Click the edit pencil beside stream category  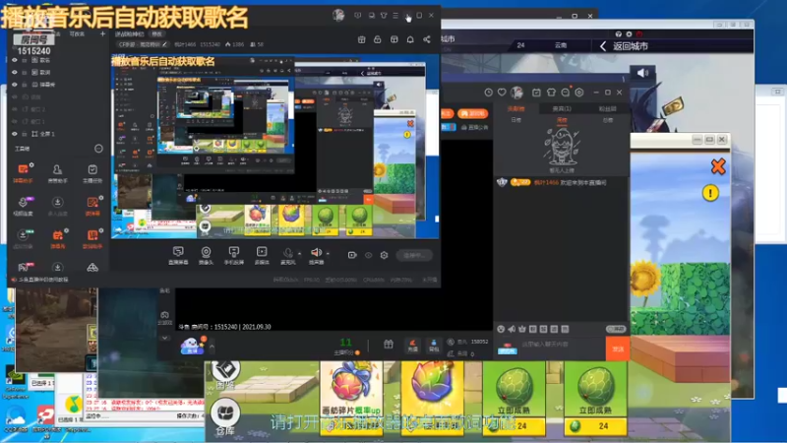point(164,44)
